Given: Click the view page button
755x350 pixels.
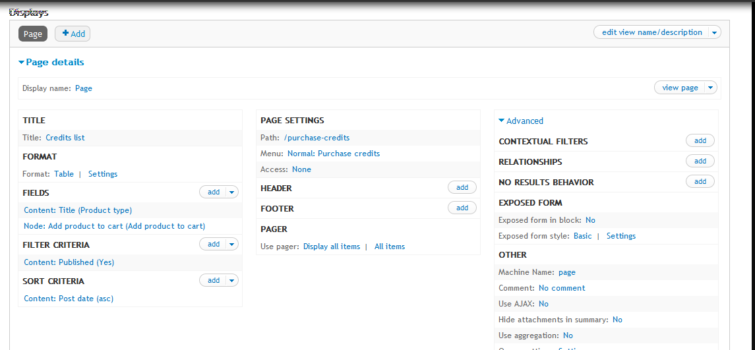Looking at the screenshot, I should tap(679, 88).
